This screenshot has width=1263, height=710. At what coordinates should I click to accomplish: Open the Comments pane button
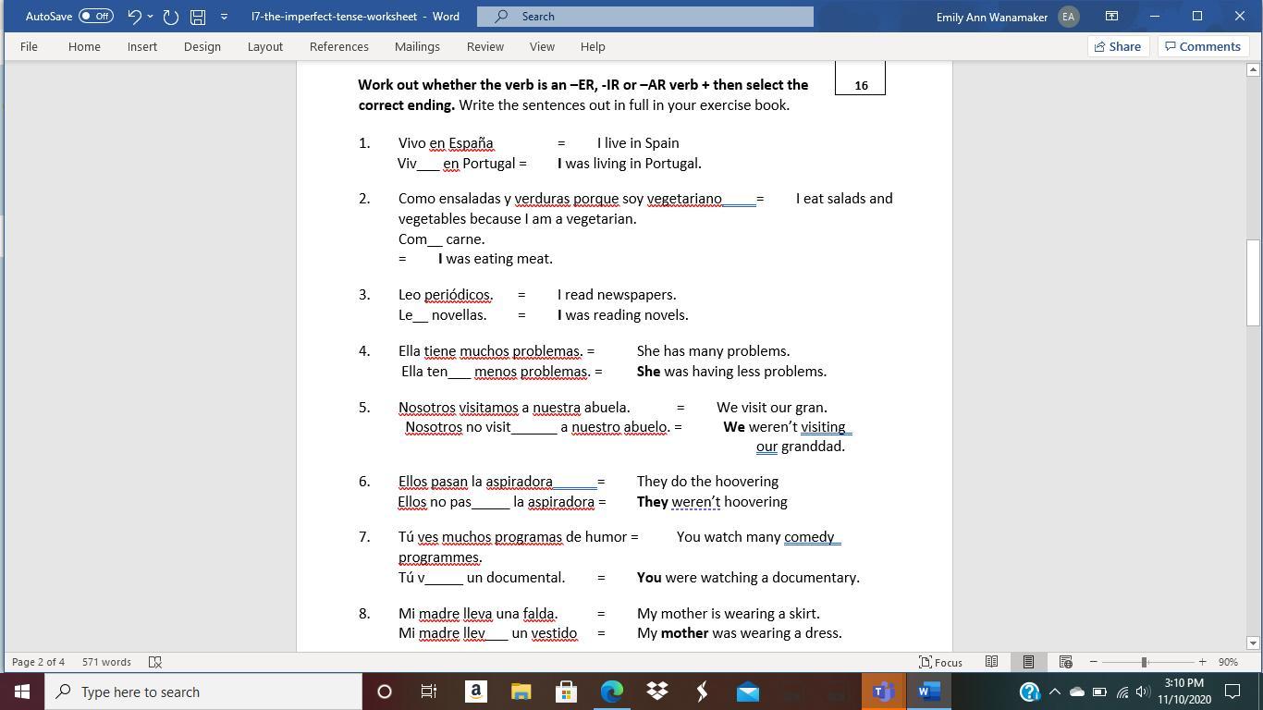click(x=1202, y=46)
